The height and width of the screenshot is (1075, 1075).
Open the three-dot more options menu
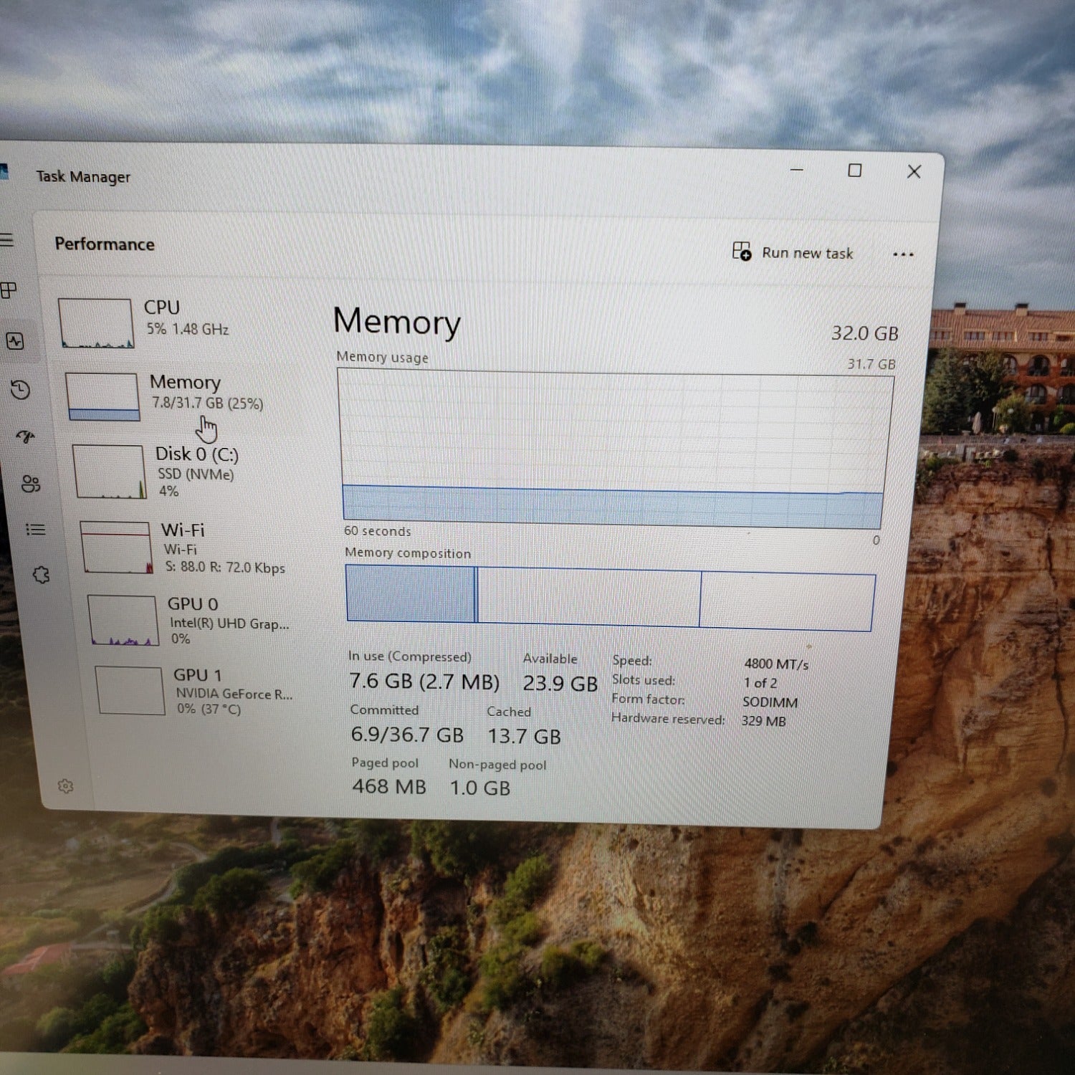[903, 254]
